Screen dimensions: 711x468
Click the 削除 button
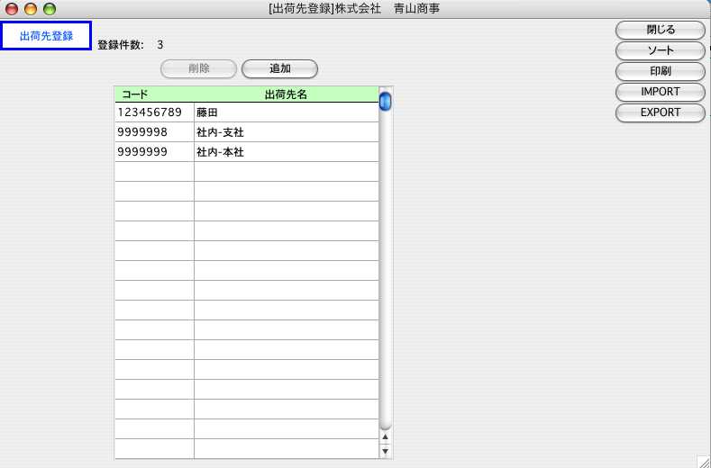198,68
